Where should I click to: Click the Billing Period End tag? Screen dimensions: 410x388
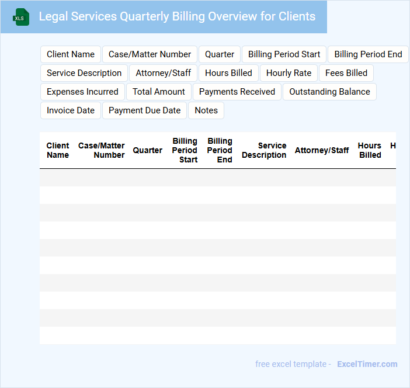point(368,54)
